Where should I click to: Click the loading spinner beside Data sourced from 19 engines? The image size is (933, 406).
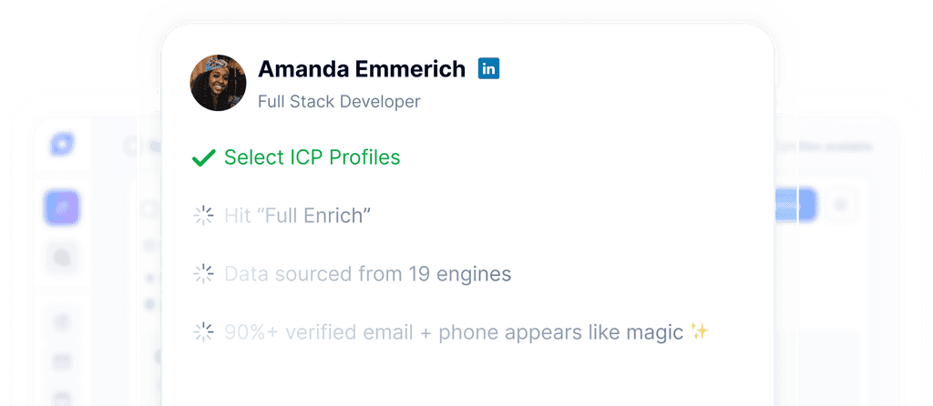pyautogui.click(x=203, y=273)
